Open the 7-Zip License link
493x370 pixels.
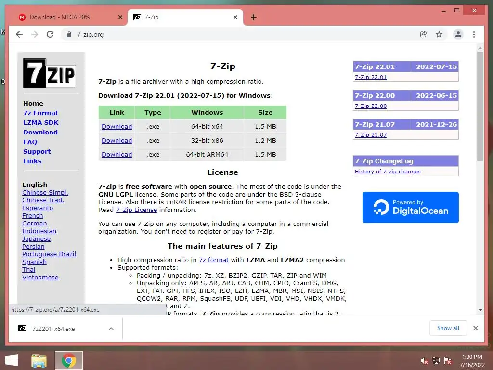136,210
